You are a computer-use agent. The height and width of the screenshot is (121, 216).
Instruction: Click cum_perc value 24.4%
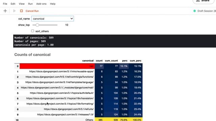[x=137, y=114]
